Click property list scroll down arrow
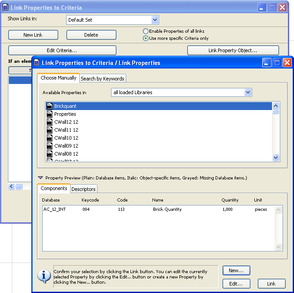 click(275, 157)
